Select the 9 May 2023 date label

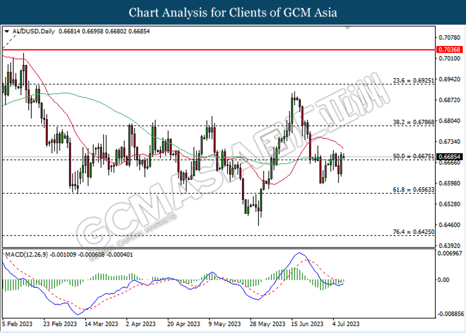coord(225,324)
